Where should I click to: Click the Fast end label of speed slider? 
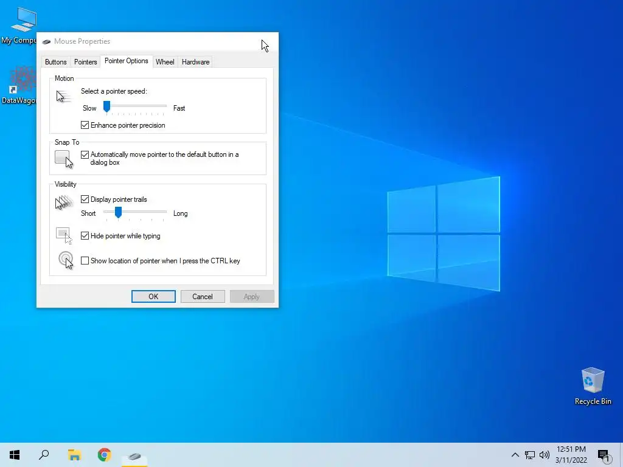[179, 108]
